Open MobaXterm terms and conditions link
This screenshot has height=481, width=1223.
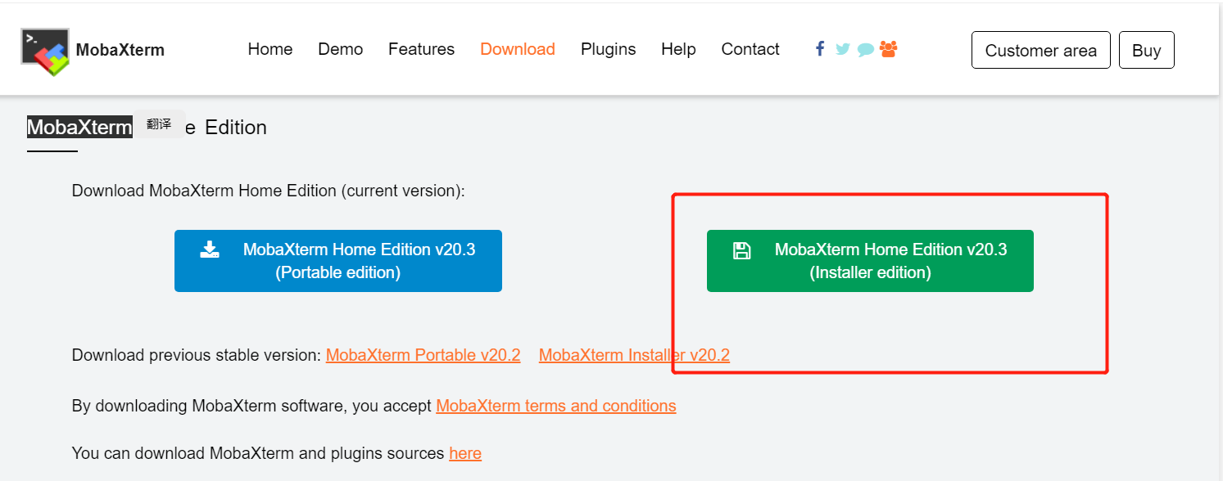(x=556, y=406)
